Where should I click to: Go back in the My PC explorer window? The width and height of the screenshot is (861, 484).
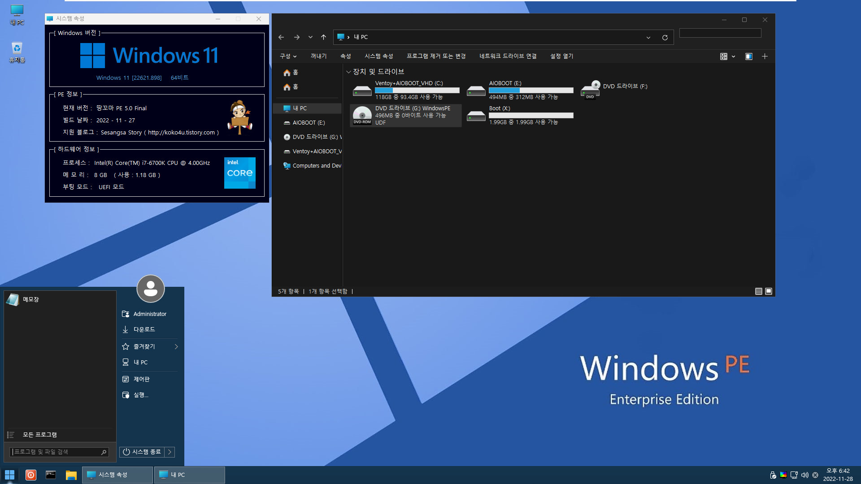point(281,37)
